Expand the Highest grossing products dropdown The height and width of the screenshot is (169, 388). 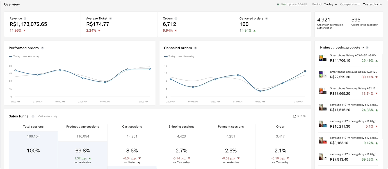click(363, 48)
